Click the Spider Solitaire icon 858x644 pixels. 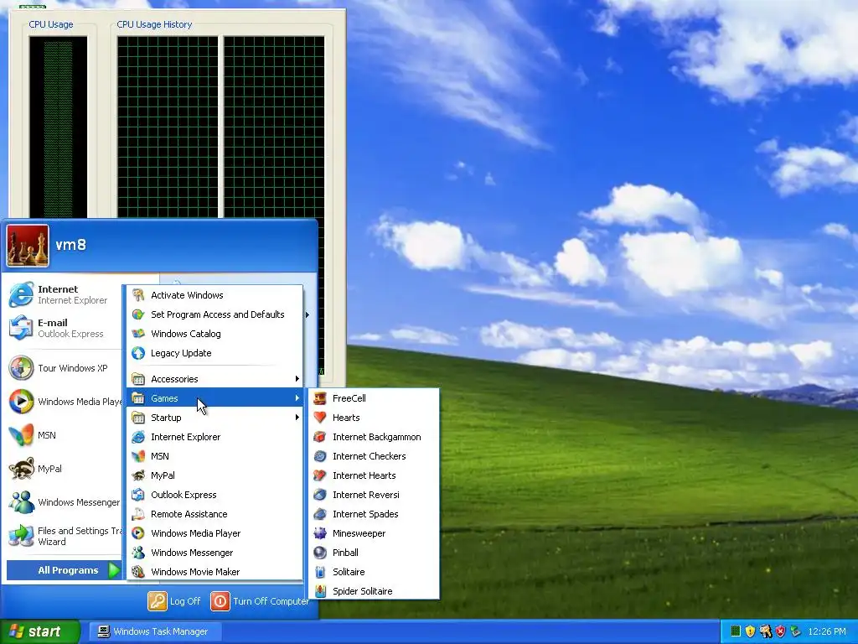coord(320,591)
